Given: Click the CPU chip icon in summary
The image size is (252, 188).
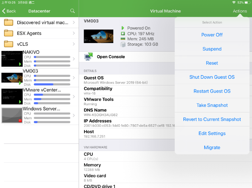Looking at the screenshot, I should point(123,33).
